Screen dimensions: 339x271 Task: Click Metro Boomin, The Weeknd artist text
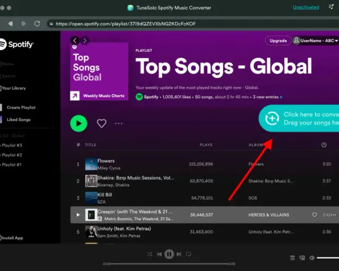point(139,219)
